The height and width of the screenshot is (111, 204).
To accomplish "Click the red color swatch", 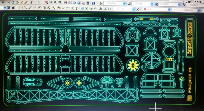I will click(x=145, y=9).
